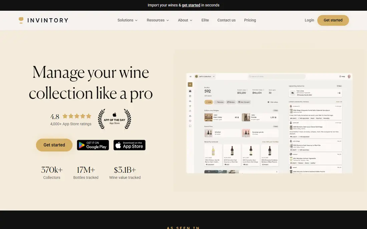The image size is (367, 229).
Task: Open the About dropdown in the navbar
Action: [x=185, y=20]
